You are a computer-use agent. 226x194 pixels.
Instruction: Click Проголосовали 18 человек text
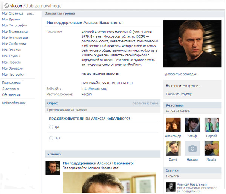point(67,110)
